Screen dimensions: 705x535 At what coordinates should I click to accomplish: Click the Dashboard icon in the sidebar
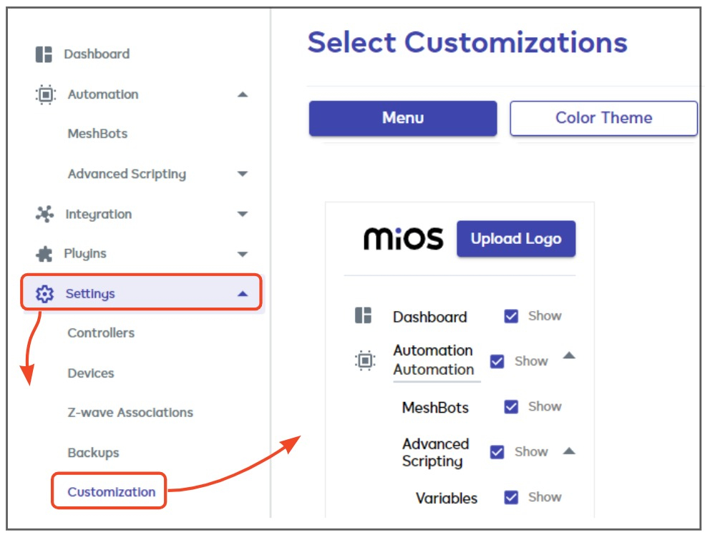pos(40,54)
